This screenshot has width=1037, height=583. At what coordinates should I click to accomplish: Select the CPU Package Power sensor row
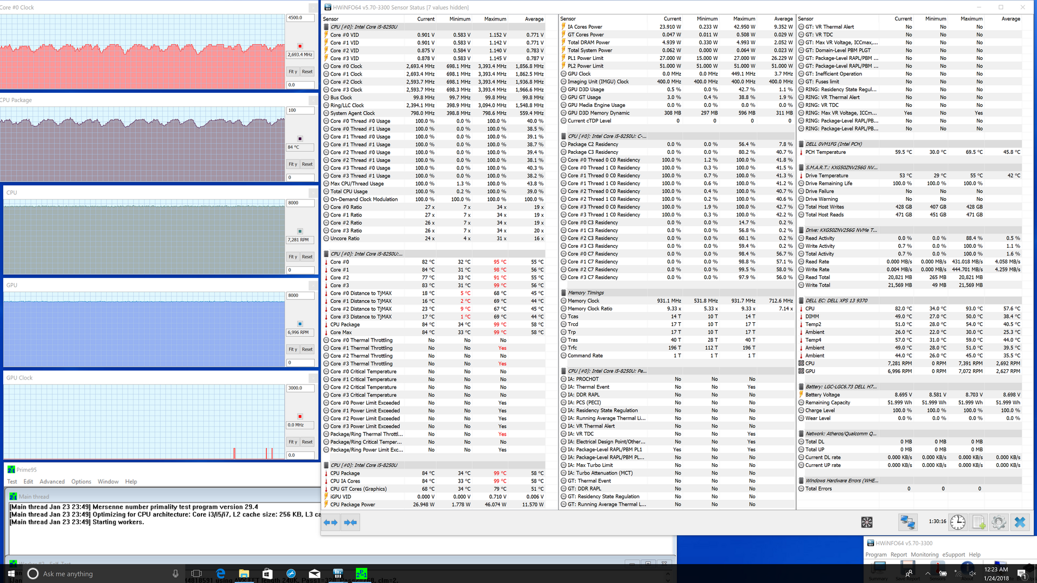[353, 504]
